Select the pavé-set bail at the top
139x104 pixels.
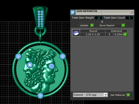pos(40,18)
